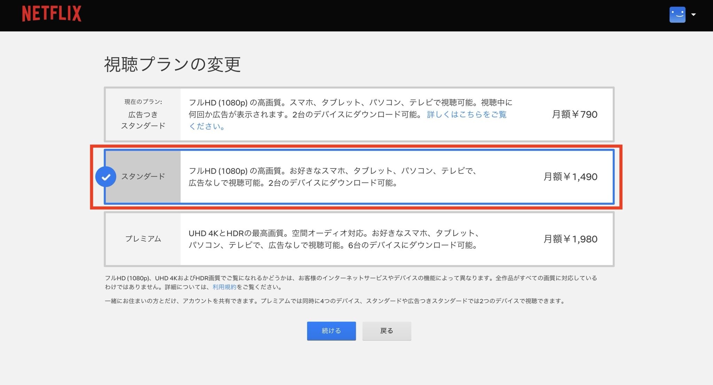Open the profile dropdown arrow

point(693,15)
